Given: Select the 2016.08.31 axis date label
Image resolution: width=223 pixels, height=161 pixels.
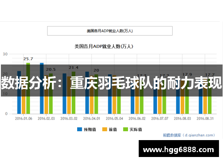Looking at the screenshot, I should (205, 118).
